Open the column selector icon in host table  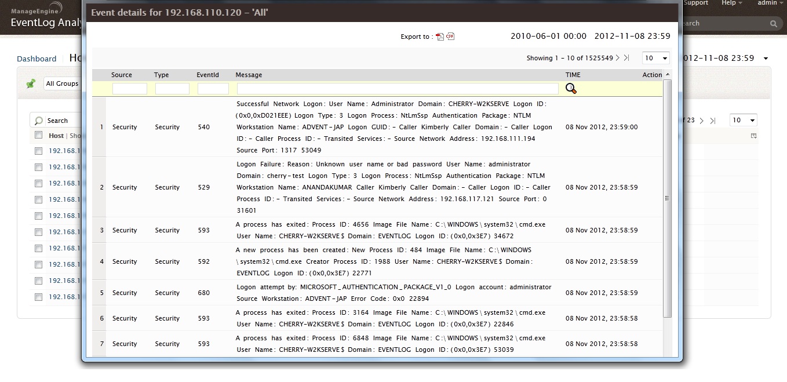tap(754, 136)
